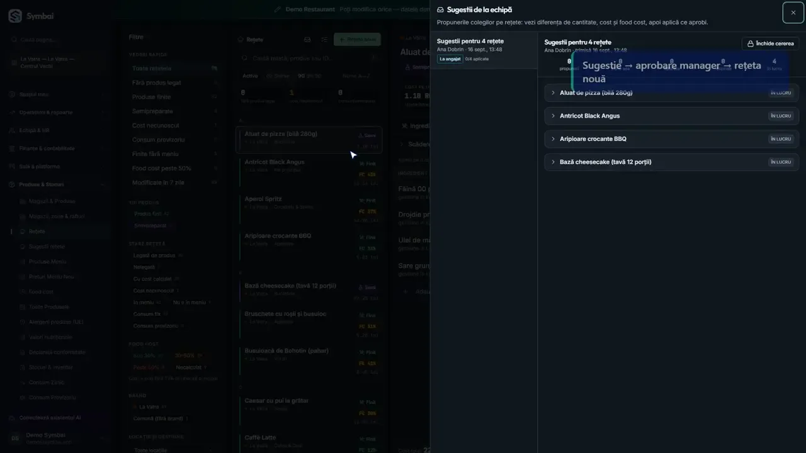Click the inbox icon in Rețete header
Viewport: 806px width, 453px height.
pos(307,40)
